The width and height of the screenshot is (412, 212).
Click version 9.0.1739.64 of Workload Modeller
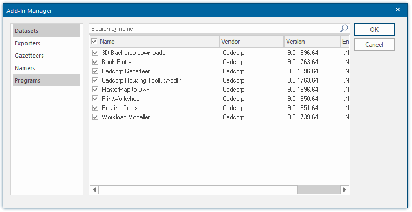pyautogui.click(x=303, y=117)
